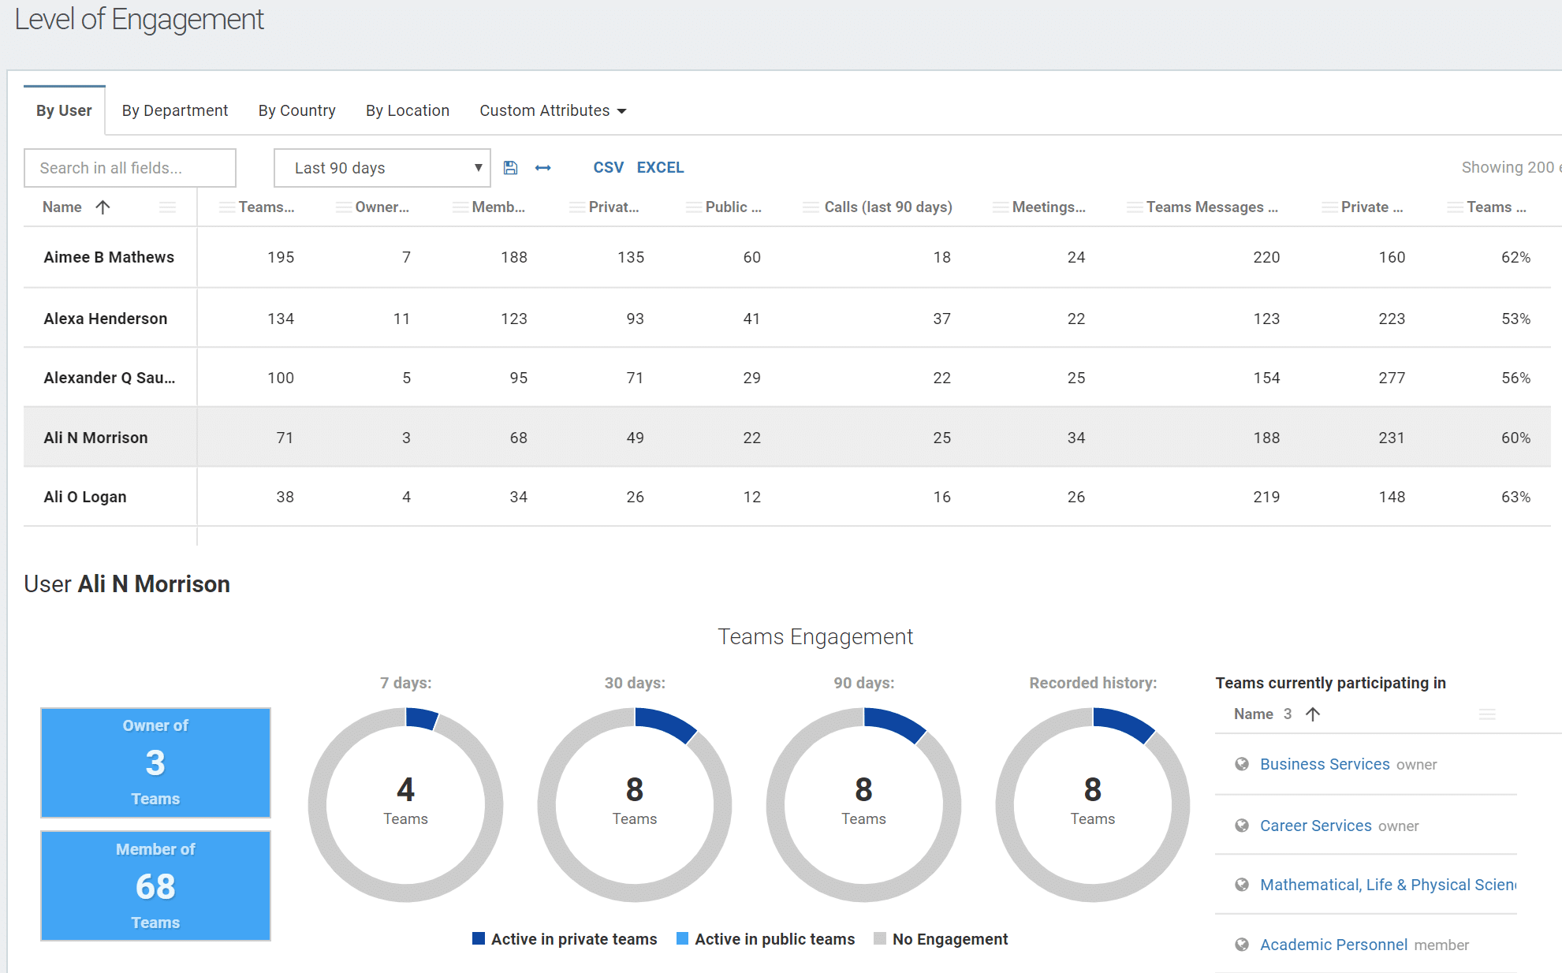Click the save view floppy disk icon

pos(510,168)
